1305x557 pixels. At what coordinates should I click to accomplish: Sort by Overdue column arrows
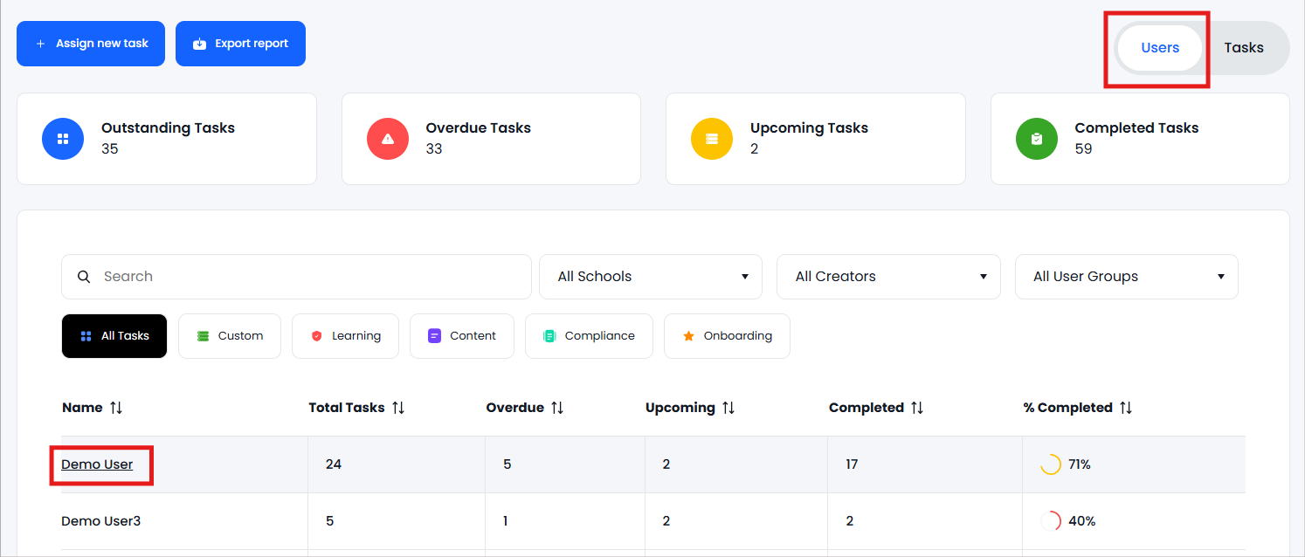coord(557,408)
